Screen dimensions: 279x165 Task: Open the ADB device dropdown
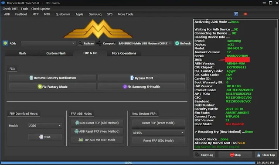coord(48,43)
